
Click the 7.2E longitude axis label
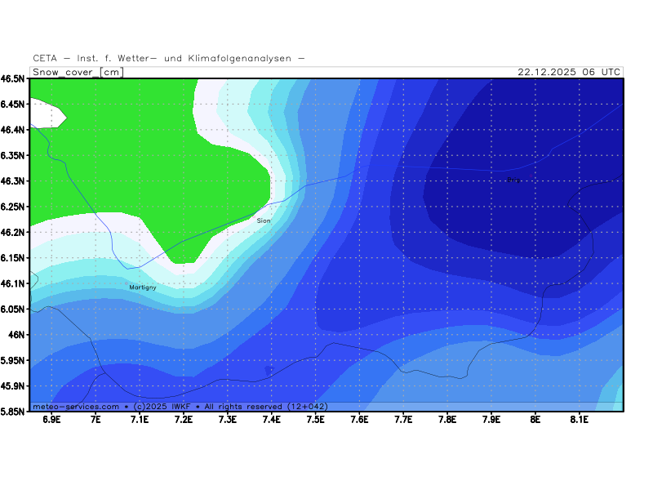183,420
